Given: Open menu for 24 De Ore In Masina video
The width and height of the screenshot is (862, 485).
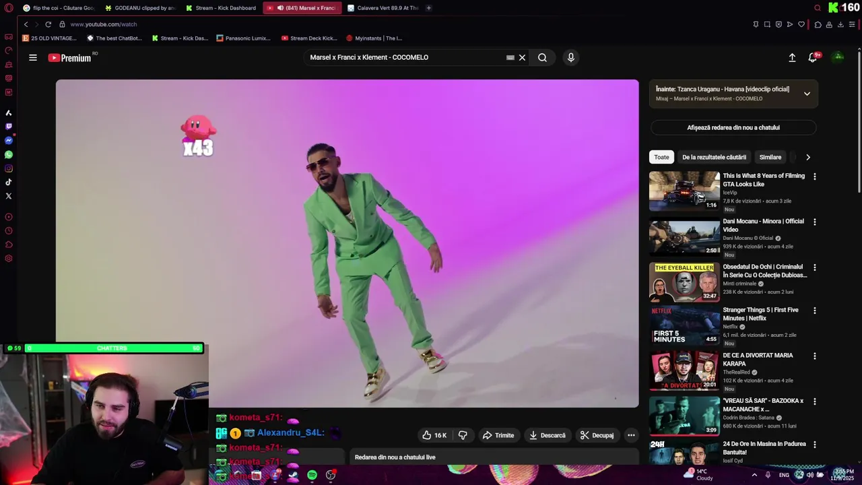Looking at the screenshot, I should point(815,445).
